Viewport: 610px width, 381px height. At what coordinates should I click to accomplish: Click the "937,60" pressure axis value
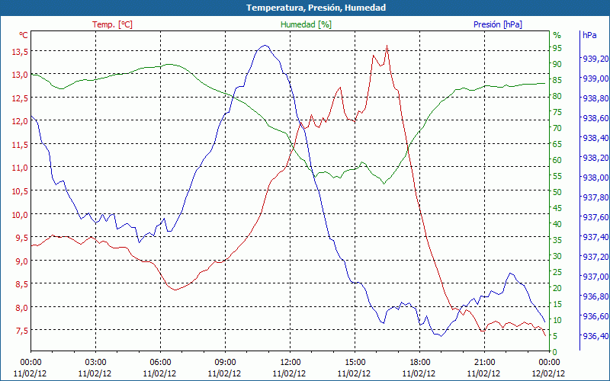tap(596, 217)
